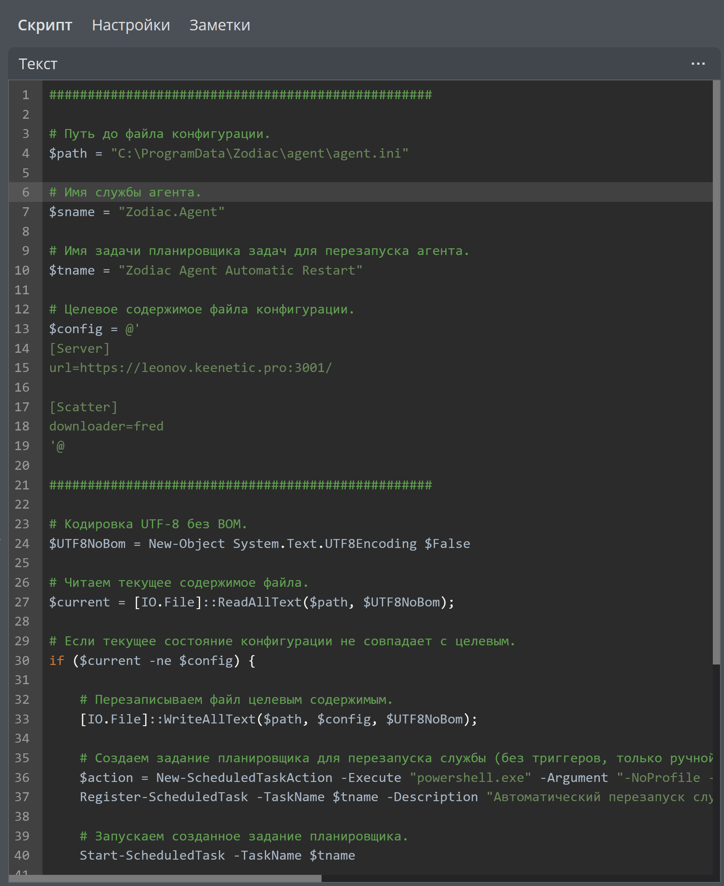724x886 pixels.
Task: Click the $current ReadAllText line
Action: click(251, 602)
